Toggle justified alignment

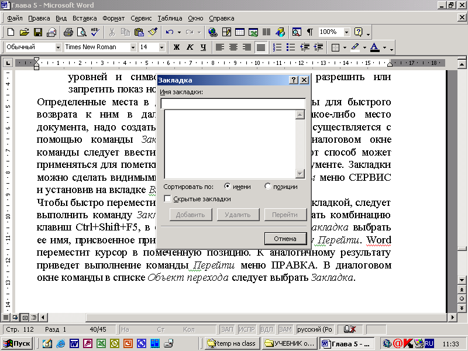(261, 47)
